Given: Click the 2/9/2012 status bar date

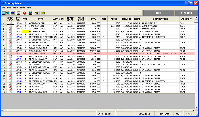Looking at the screenshot, I should 145,114.
